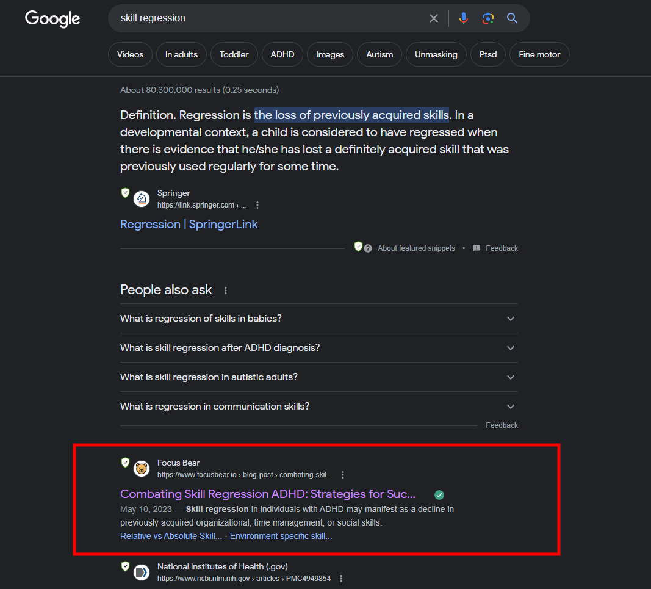Select the Images filter chip
Screen dimensions: 651x589
(330, 54)
